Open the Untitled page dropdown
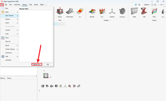 pos(146,4)
